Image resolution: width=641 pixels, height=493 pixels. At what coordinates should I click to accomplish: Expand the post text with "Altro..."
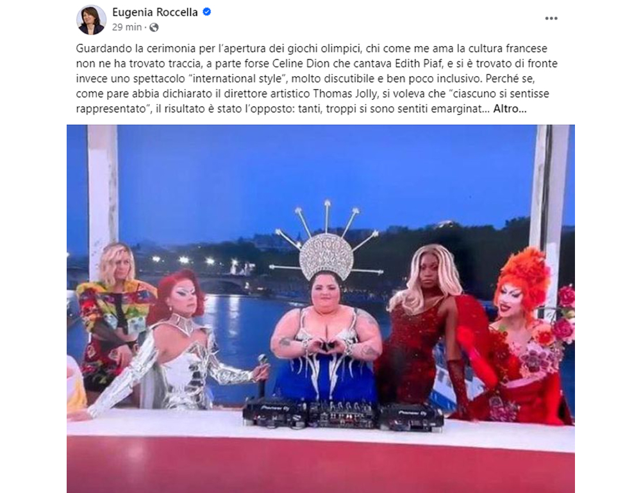[510, 109]
